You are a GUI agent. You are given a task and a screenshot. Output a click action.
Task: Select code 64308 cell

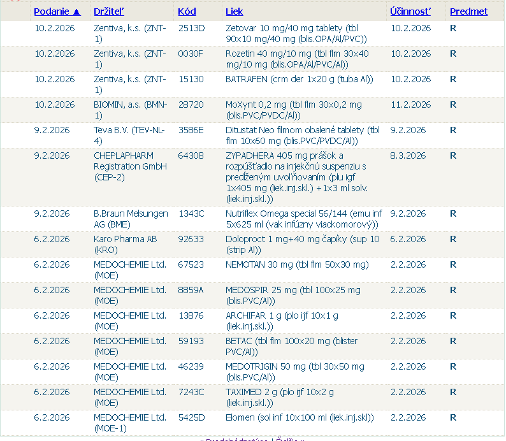point(191,156)
